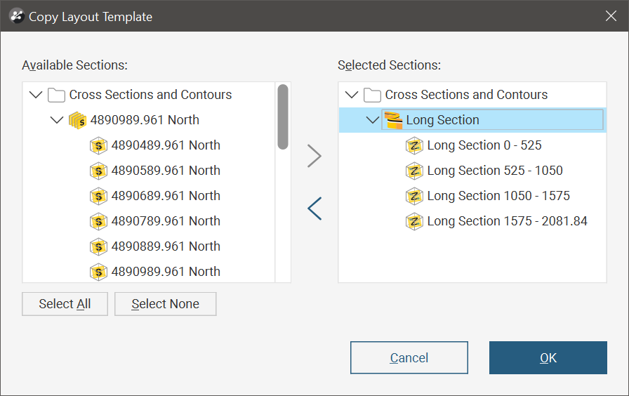
Task: Collapse the Long Section tree node
Action: tap(373, 120)
